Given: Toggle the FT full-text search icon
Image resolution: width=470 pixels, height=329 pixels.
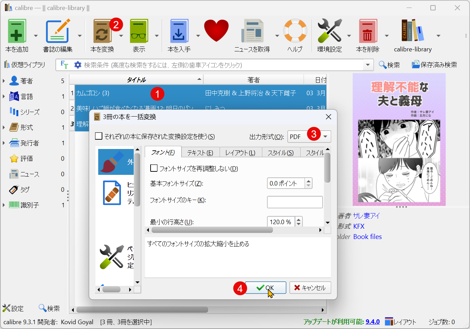Looking at the screenshot, I should point(64,65).
